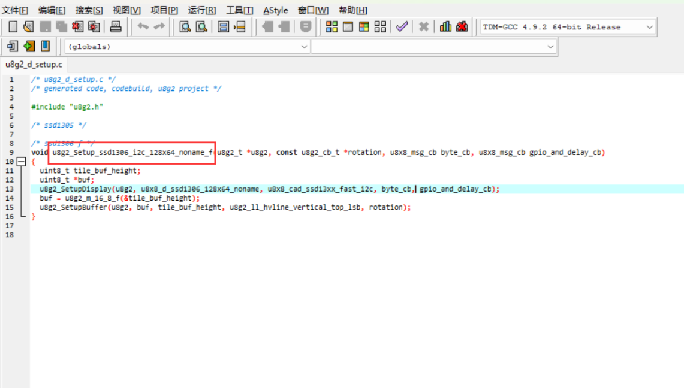This screenshot has height=388, width=684.
Task: Click line number 13 in the gutter
Action: (x=10, y=189)
